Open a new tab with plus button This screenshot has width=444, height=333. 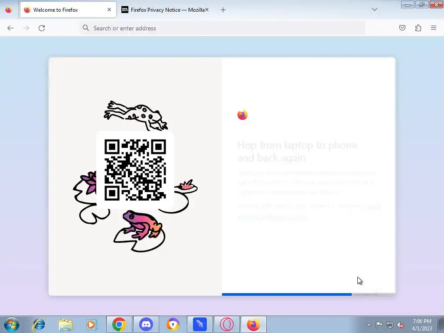tap(223, 10)
